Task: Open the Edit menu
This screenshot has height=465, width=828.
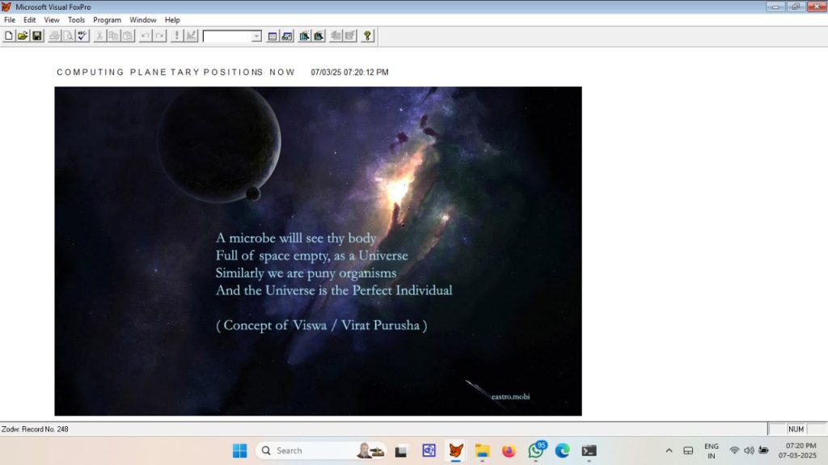Action: pos(30,19)
